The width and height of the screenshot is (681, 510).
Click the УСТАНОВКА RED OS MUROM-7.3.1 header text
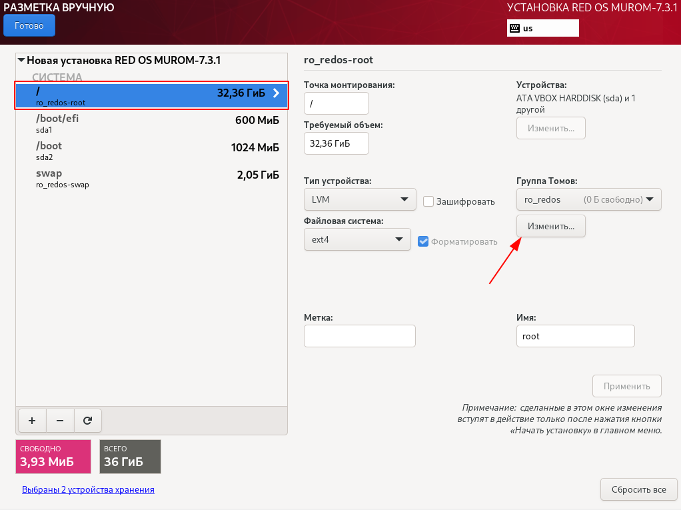(x=592, y=7)
